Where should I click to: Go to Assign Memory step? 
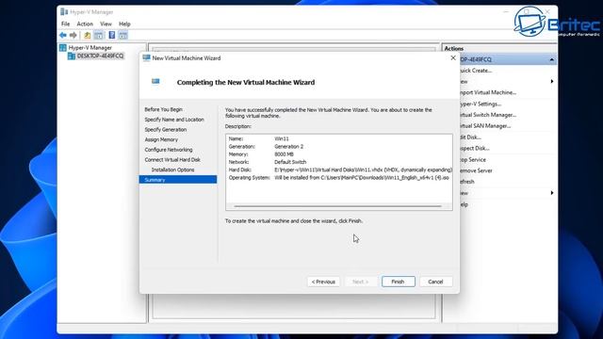coord(161,139)
